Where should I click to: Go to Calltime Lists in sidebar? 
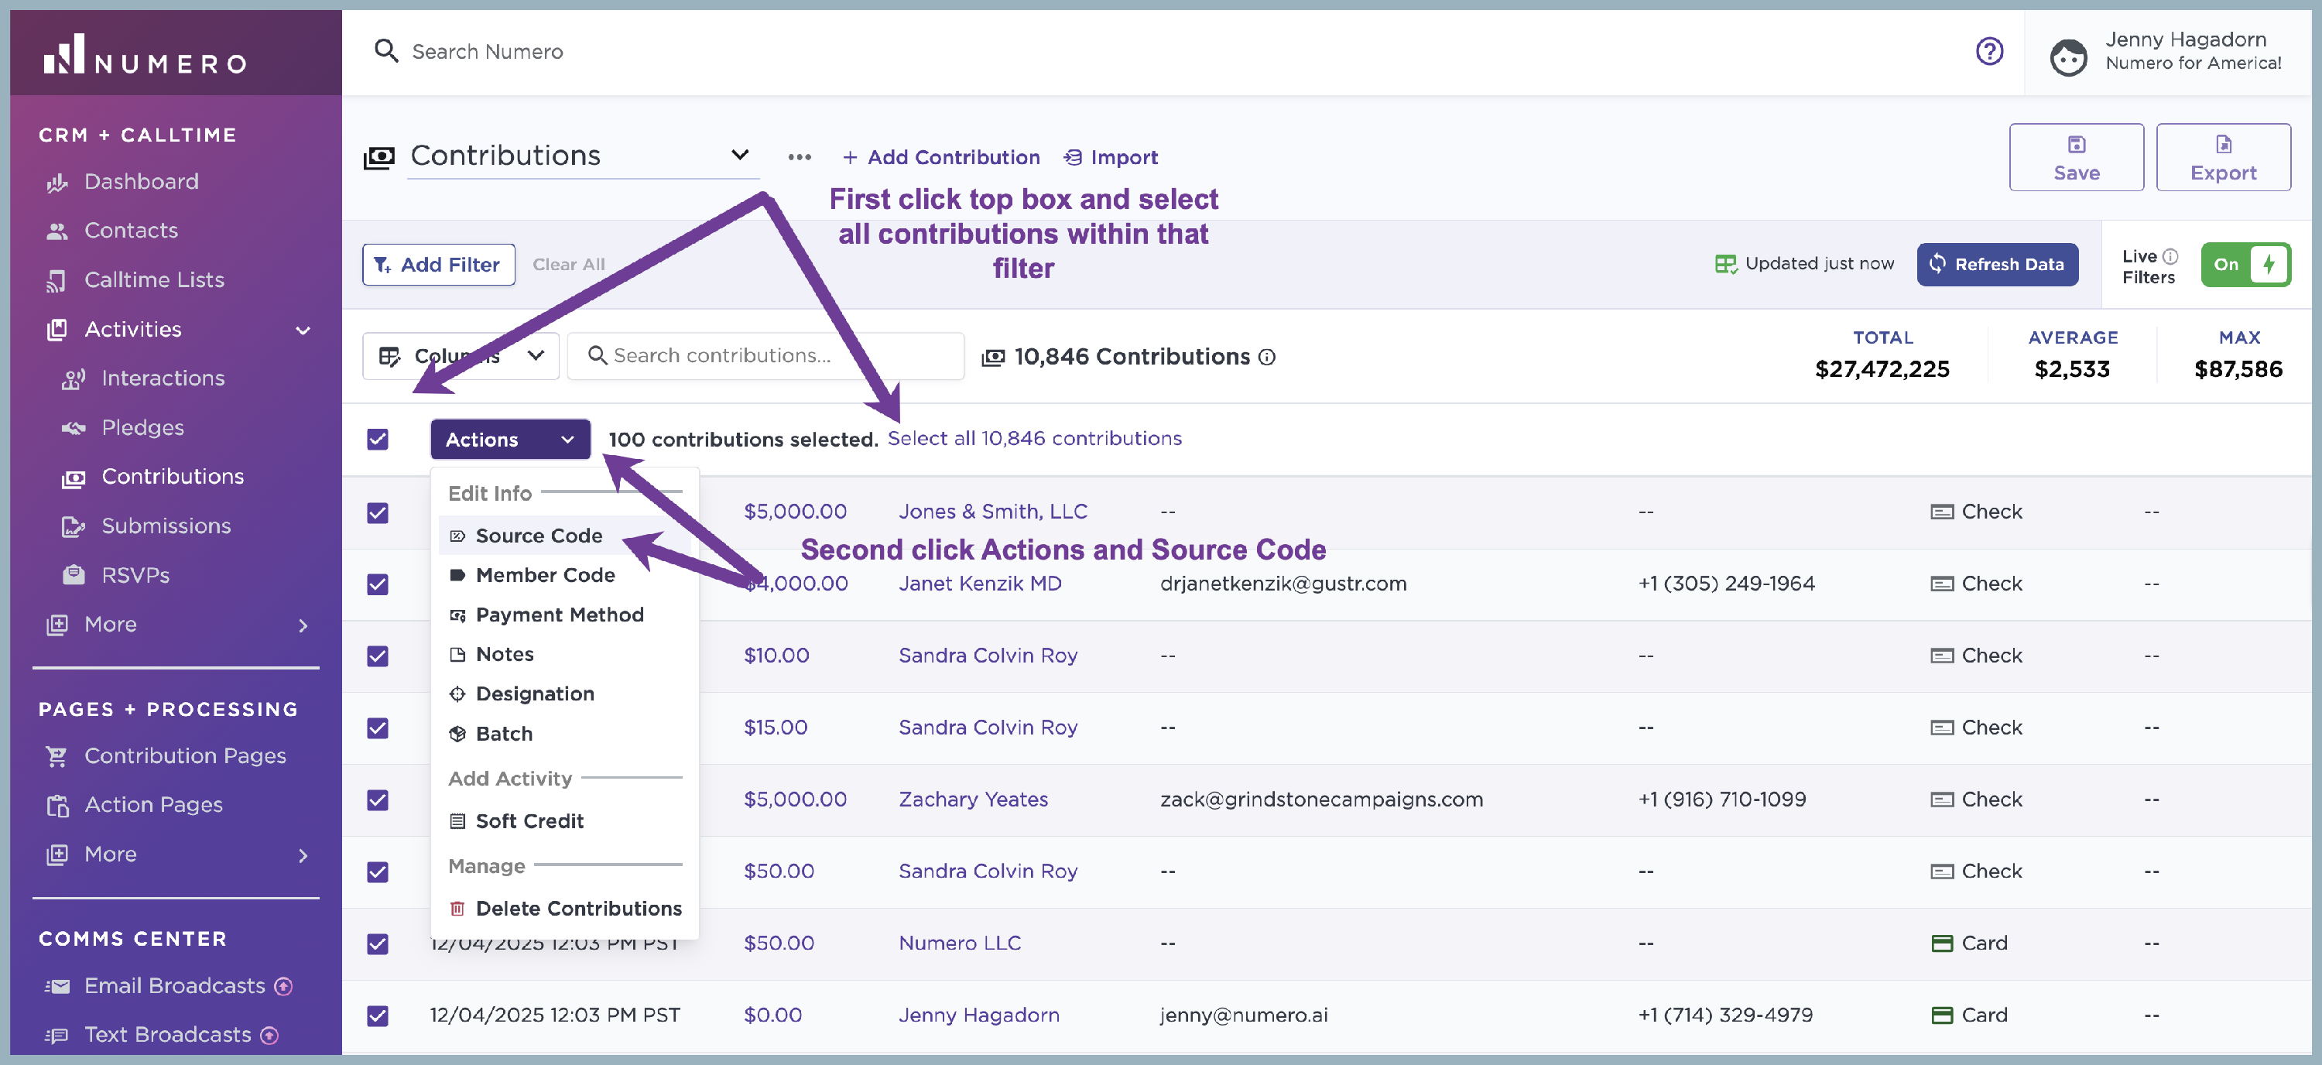click(x=153, y=280)
